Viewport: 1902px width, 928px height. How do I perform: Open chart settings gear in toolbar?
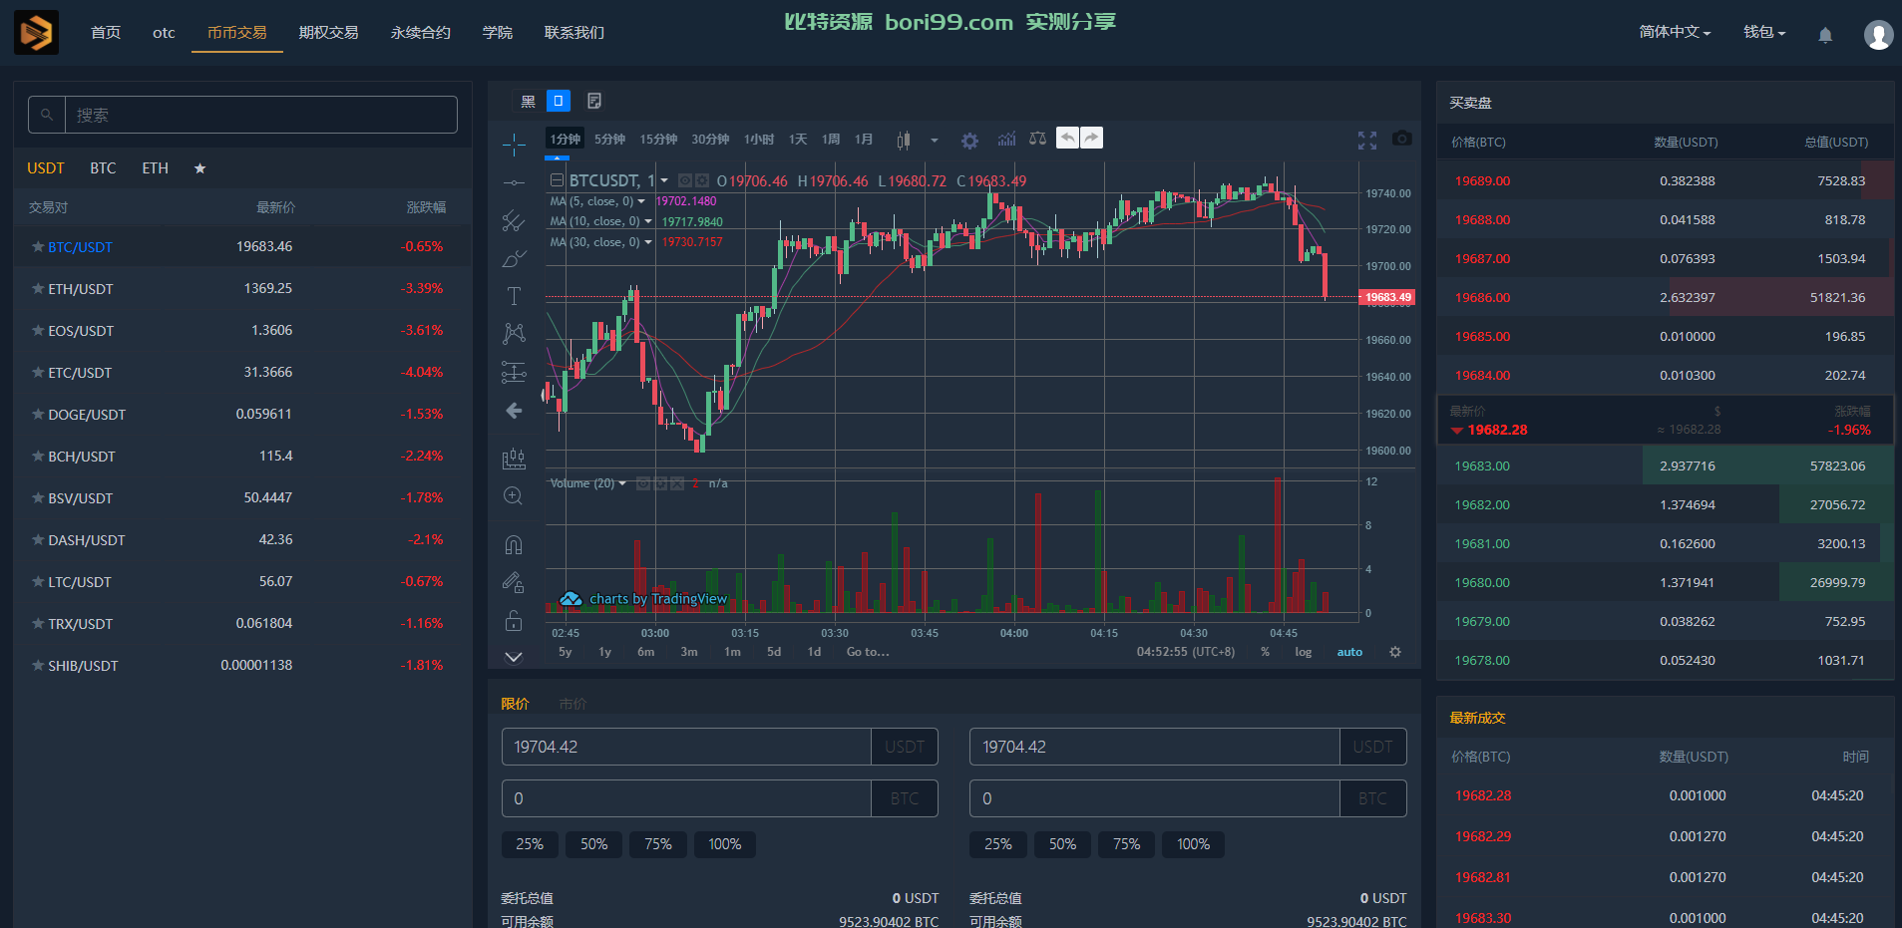[969, 141]
